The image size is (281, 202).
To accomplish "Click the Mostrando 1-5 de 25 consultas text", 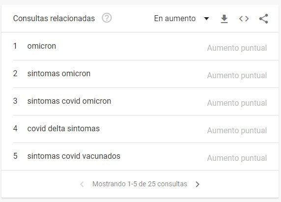I will (x=140, y=184).
